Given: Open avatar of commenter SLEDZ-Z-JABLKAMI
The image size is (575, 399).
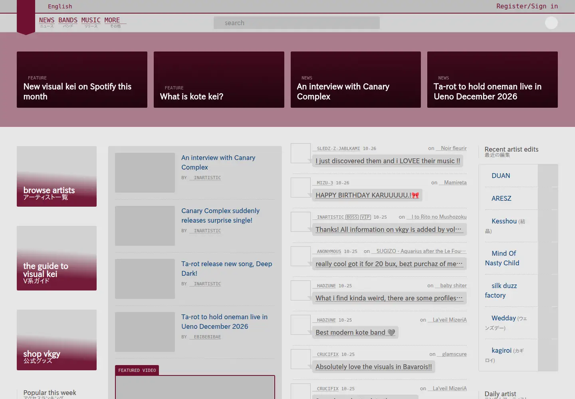Looking at the screenshot, I should point(301,153).
